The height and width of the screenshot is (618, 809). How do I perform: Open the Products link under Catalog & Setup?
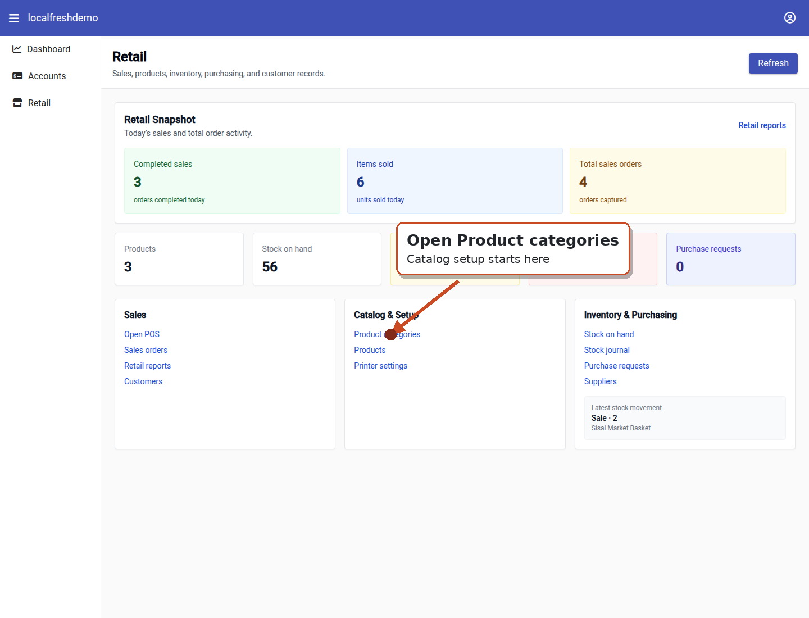pyautogui.click(x=370, y=350)
